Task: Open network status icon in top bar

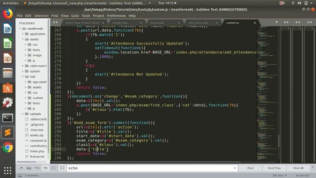Action: [293, 3]
